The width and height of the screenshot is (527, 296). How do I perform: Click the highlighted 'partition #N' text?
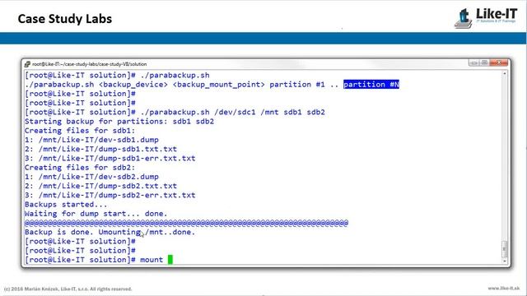[371, 84]
